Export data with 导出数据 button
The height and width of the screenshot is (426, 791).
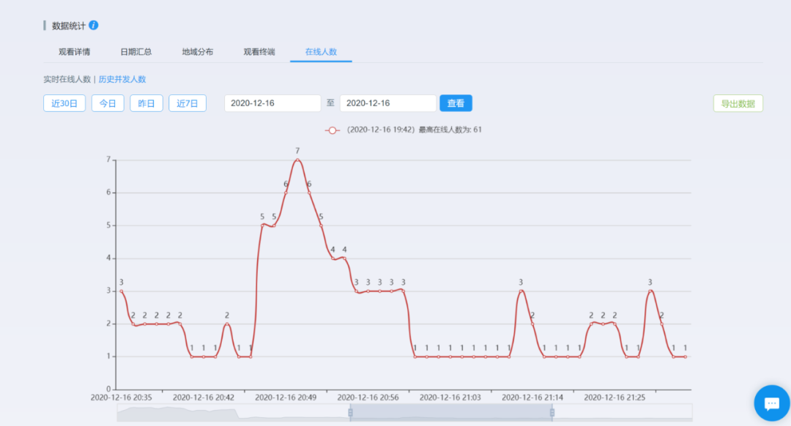point(738,103)
